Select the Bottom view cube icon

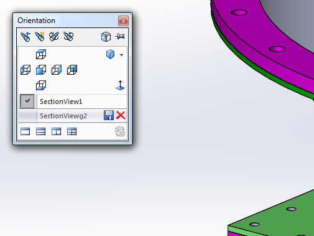coord(41,85)
